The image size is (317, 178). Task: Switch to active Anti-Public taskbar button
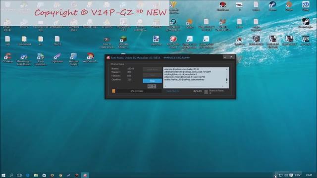coord(85,175)
